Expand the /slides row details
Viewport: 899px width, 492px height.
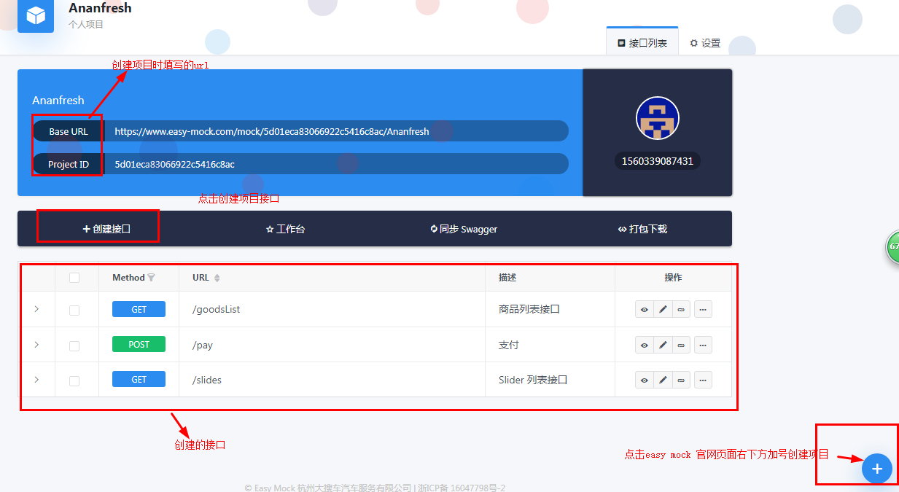[36, 379]
